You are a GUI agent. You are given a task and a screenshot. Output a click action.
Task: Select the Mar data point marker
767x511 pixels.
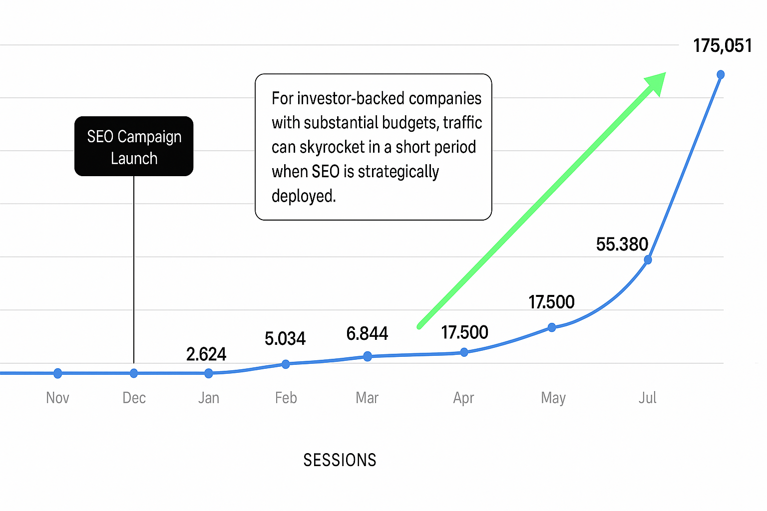tap(368, 356)
